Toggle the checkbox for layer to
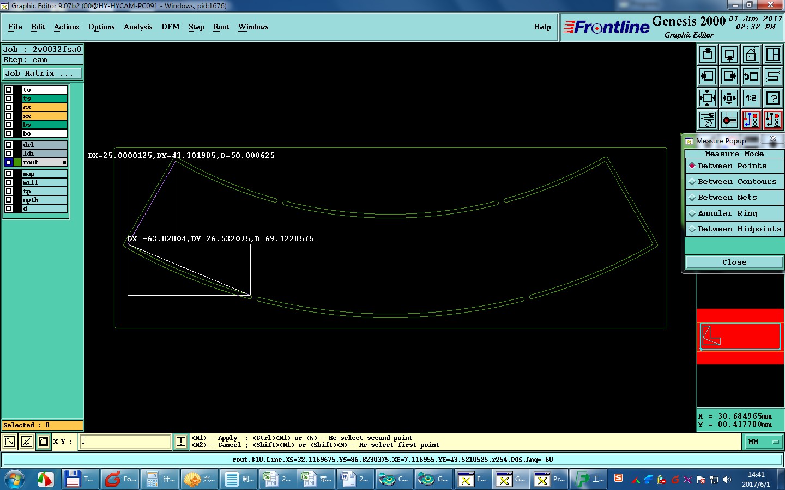The height and width of the screenshot is (490, 785). (x=9, y=90)
